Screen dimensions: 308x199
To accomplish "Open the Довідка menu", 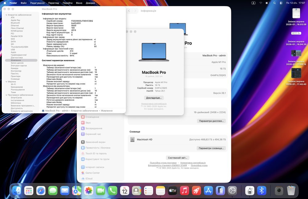I will coord(90,3).
